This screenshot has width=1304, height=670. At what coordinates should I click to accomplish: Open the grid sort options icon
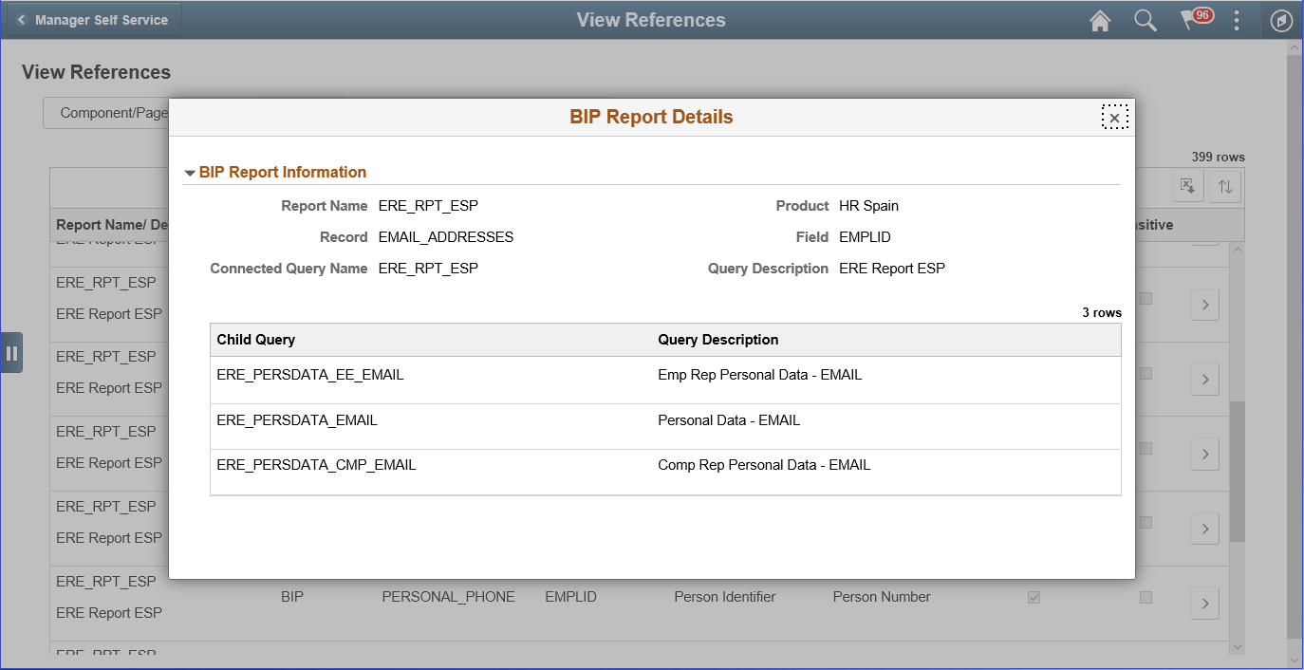point(1224,186)
